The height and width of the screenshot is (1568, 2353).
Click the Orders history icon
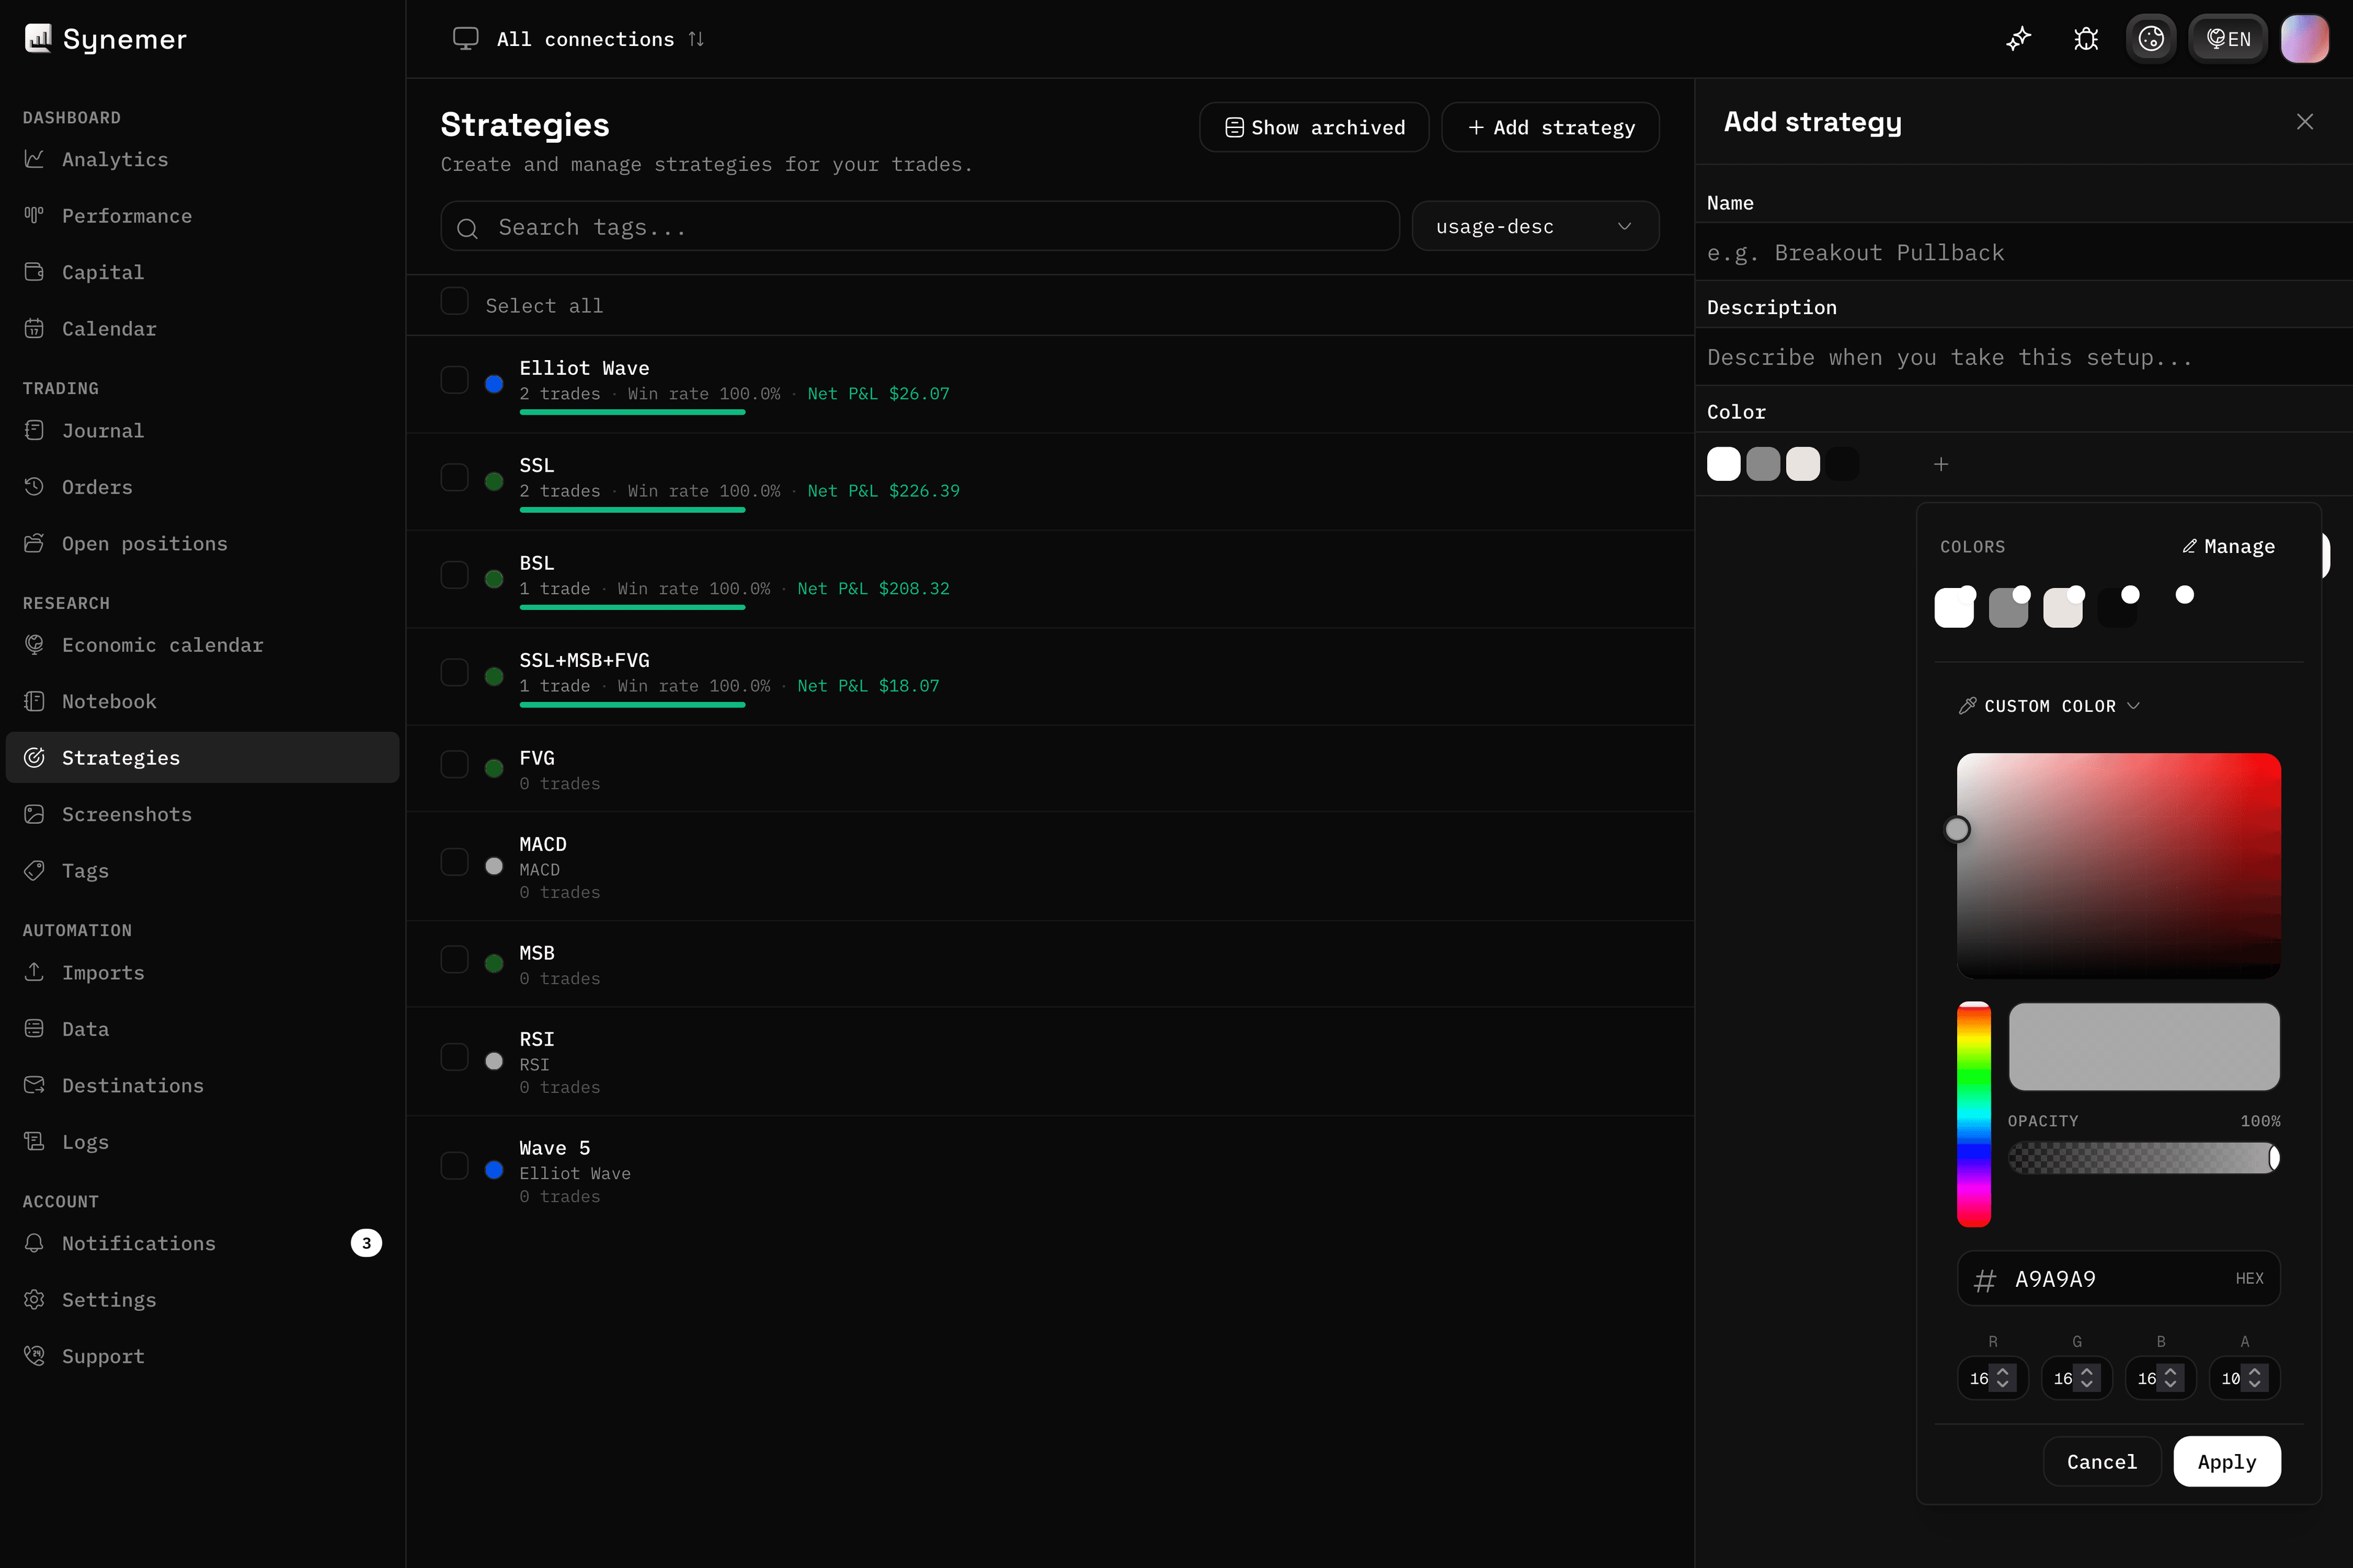[34, 487]
